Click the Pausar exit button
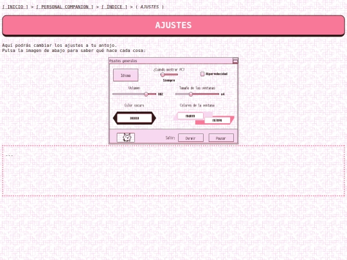347x260 pixels. 221,138
